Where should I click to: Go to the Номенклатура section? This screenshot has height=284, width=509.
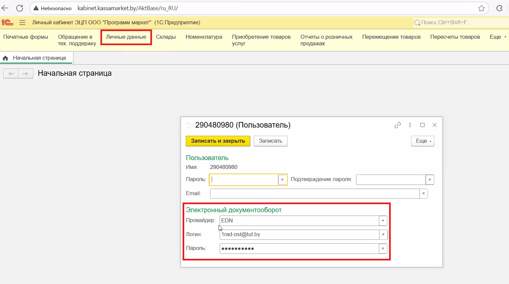pyautogui.click(x=204, y=37)
